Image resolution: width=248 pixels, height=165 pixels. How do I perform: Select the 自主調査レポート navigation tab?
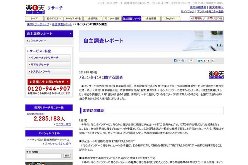tap(132, 19)
